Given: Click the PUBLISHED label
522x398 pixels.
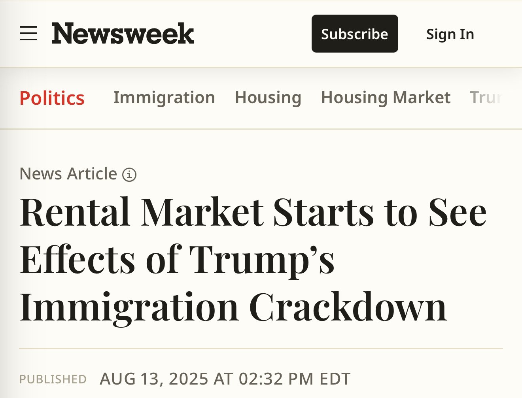Looking at the screenshot, I should [x=53, y=379].
